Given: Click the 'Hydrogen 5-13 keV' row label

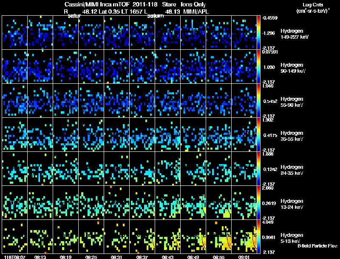Looking at the screenshot, I should click(292, 238).
